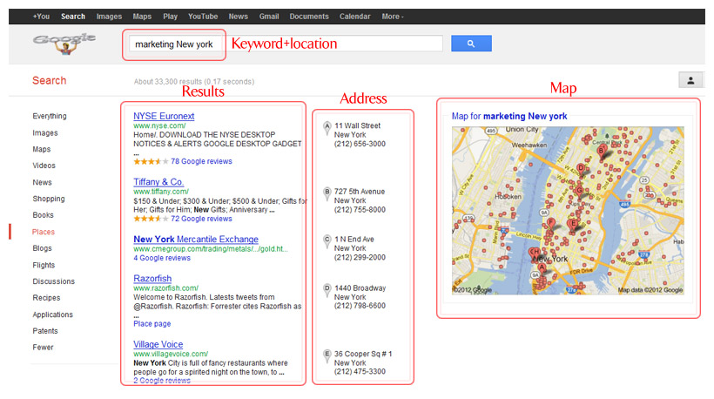The width and height of the screenshot is (714, 399).
Task: Filter results by Patents
Action: [x=45, y=331]
